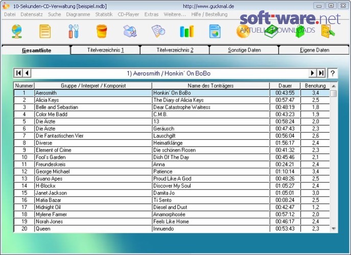
Task: Click the 'Anamorphosée' album cell
Action: (x=210, y=214)
